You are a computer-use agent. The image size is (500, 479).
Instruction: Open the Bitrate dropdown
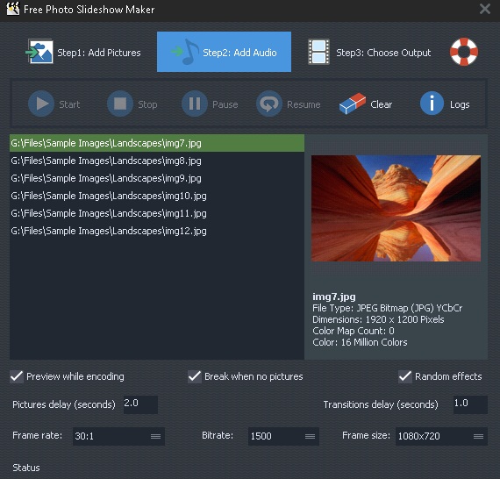(x=283, y=436)
